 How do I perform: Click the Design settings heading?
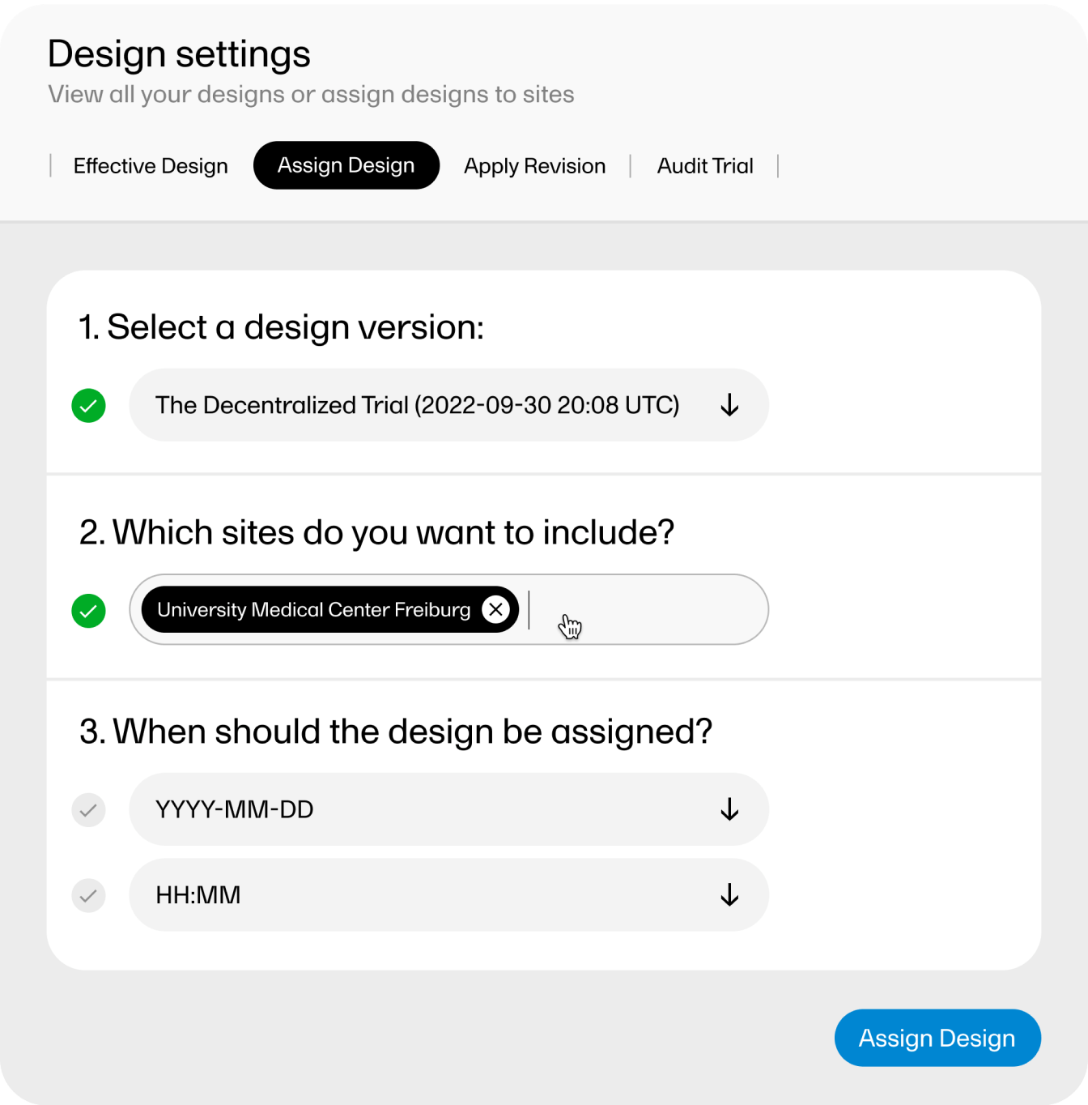tap(179, 55)
